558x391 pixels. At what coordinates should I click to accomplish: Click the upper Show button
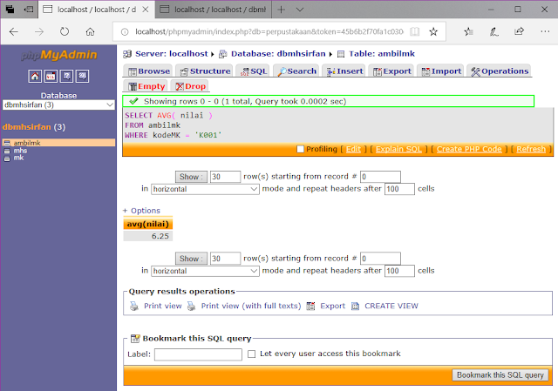(191, 177)
